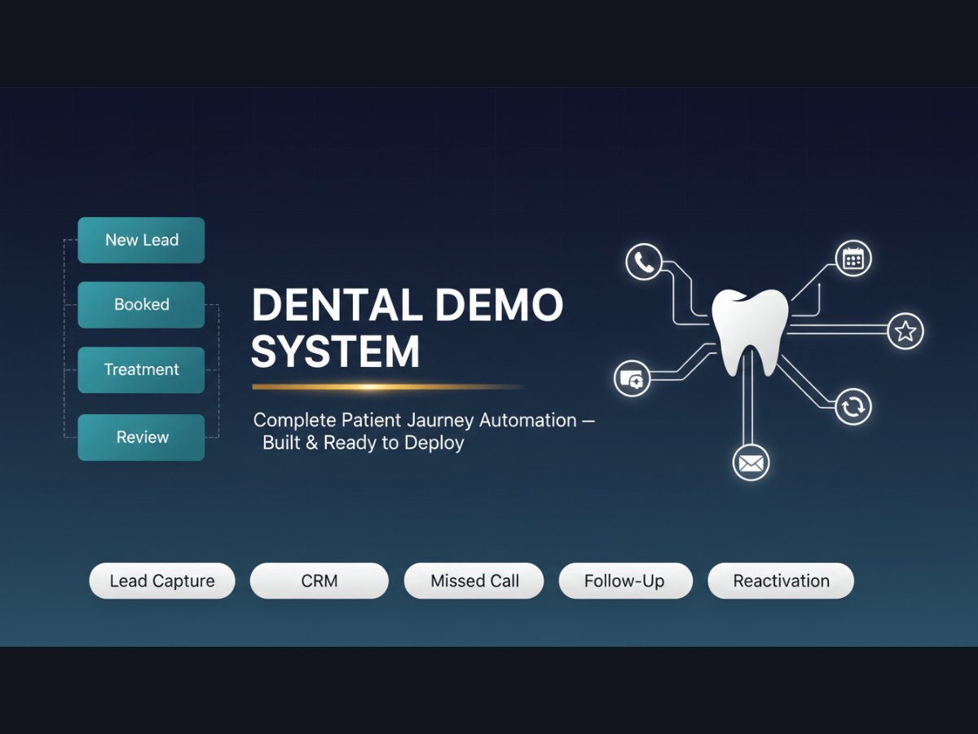Click the "Built & Ready to Deploy" text

363,443
